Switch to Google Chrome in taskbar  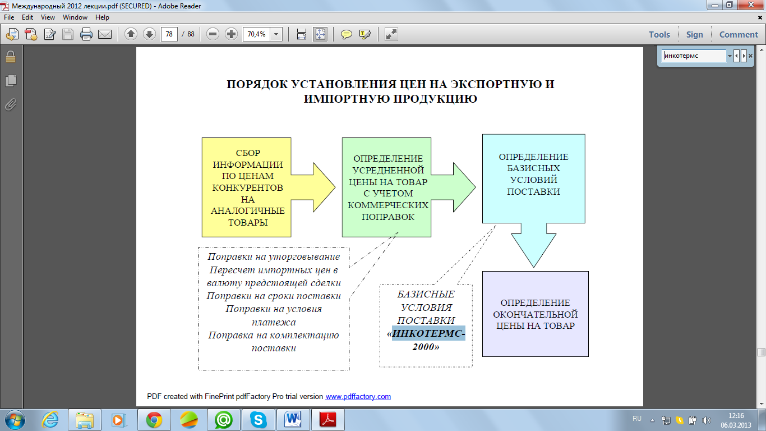click(154, 420)
